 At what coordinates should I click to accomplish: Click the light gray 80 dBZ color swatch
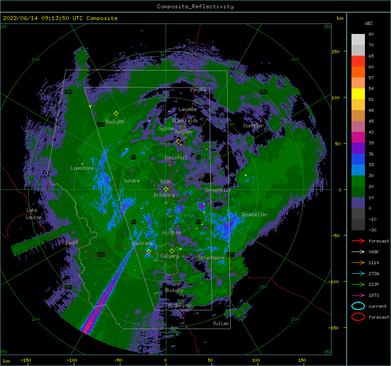coord(358,40)
